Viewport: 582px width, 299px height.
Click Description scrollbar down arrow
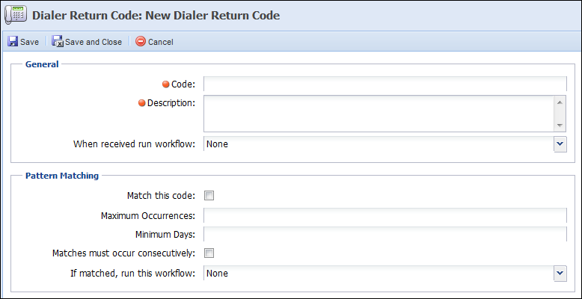coord(560,126)
